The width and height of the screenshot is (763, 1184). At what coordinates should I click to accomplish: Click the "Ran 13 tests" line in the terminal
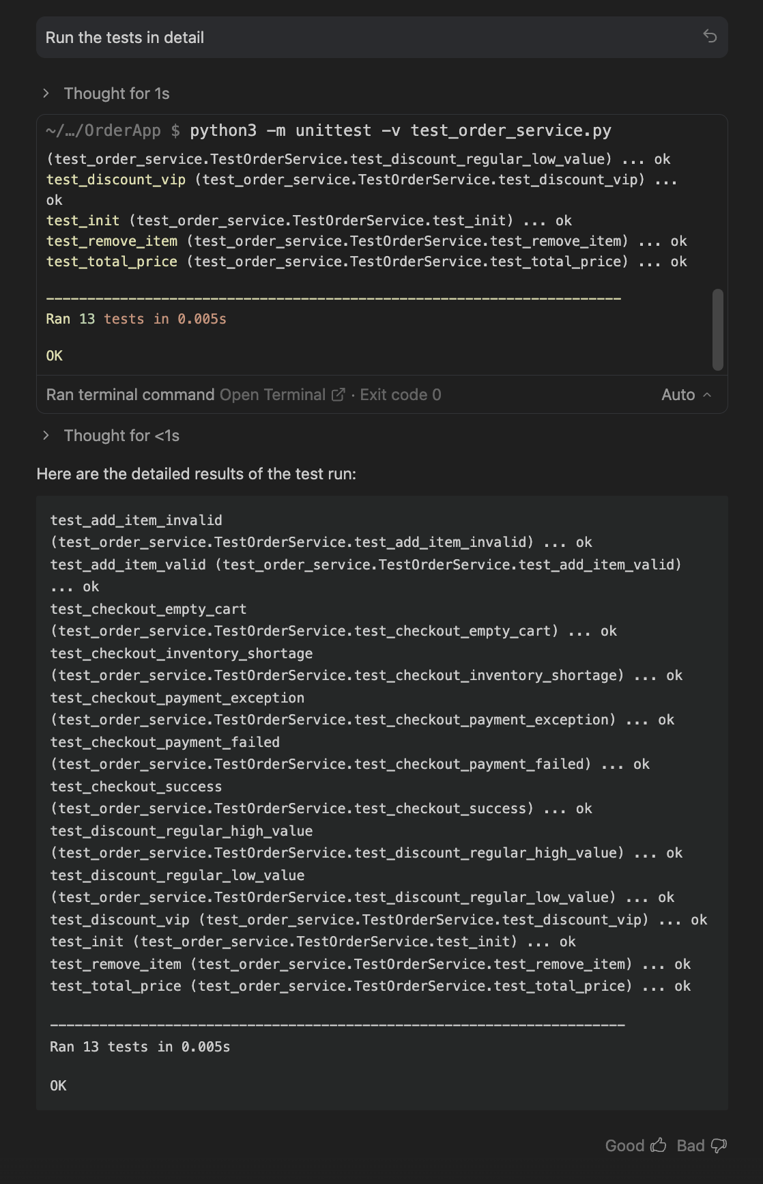point(136,319)
